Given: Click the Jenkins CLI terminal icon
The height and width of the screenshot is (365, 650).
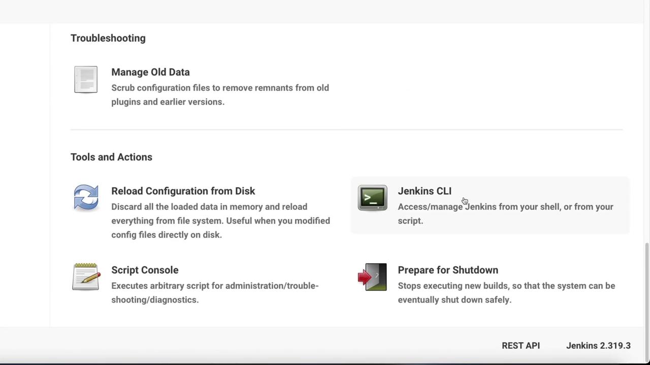Looking at the screenshot, I should click(x=372, y=198).
